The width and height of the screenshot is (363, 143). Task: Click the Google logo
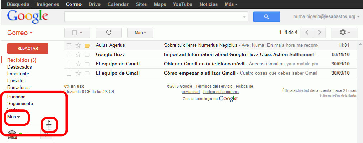tap(28, 16)
